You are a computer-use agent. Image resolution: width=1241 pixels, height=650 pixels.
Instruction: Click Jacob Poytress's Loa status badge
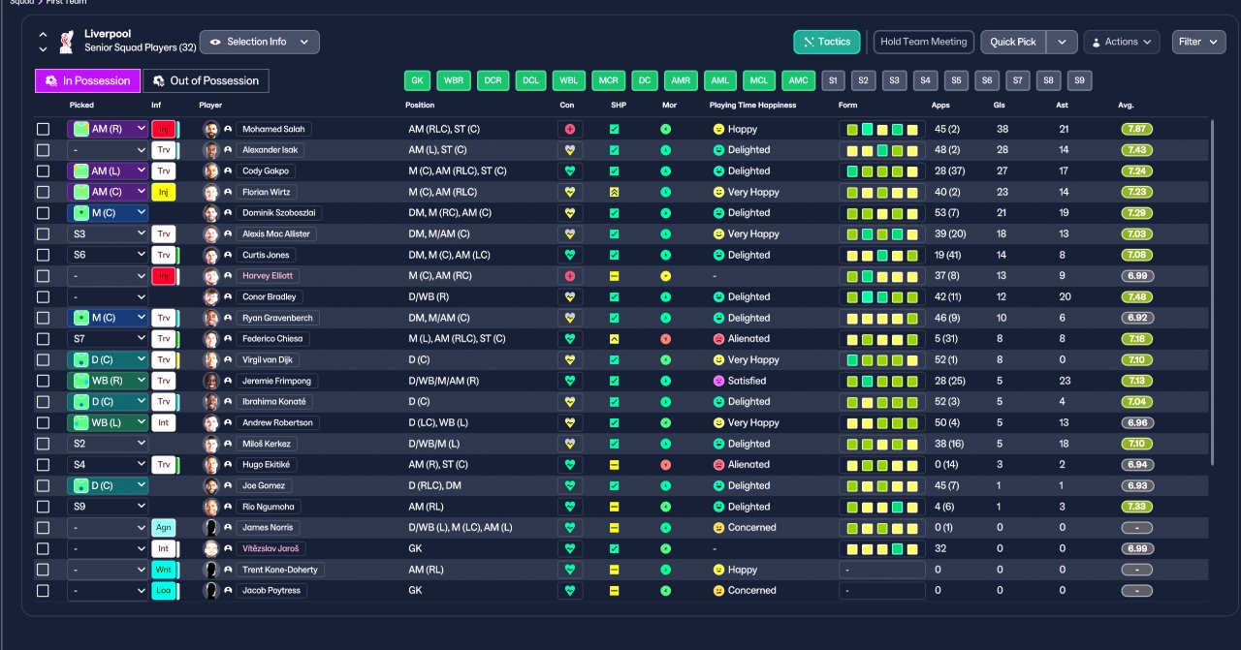[x=164, y=591]
